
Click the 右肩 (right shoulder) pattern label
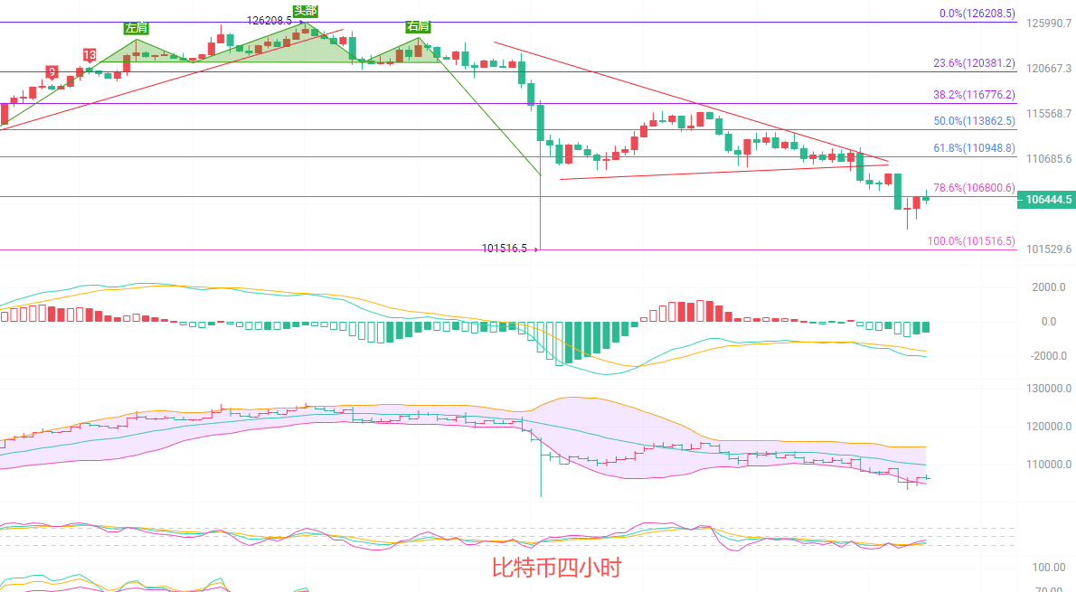pos(417,26)
